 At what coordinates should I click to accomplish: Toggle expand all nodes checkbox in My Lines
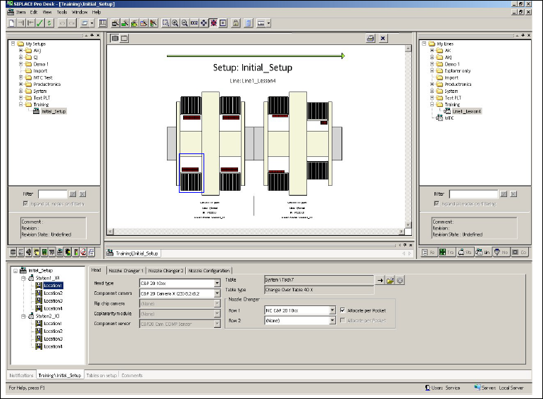pyautogui.click(x=437, y=203)
